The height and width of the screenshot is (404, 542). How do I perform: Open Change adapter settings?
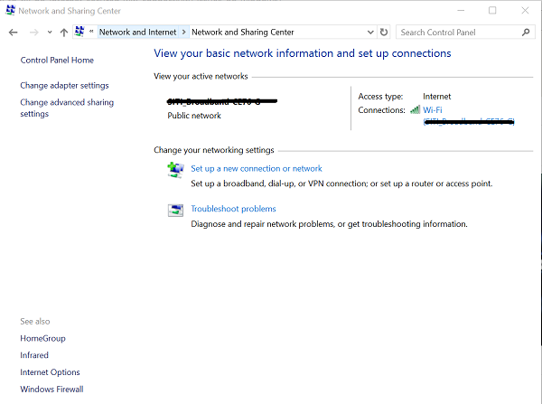[x=64, y=86]
